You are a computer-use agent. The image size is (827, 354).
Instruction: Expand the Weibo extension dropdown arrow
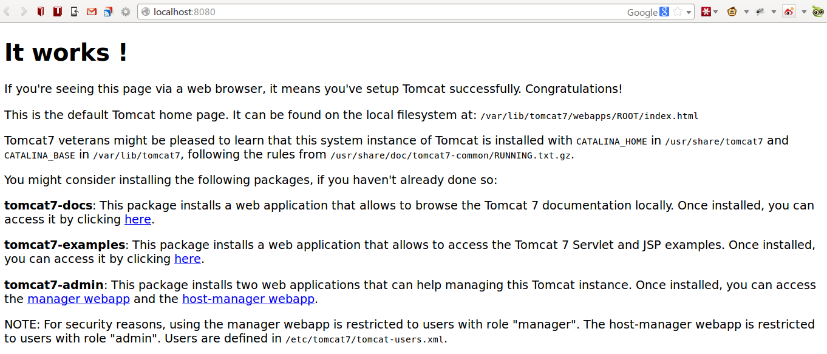[803, 12]
